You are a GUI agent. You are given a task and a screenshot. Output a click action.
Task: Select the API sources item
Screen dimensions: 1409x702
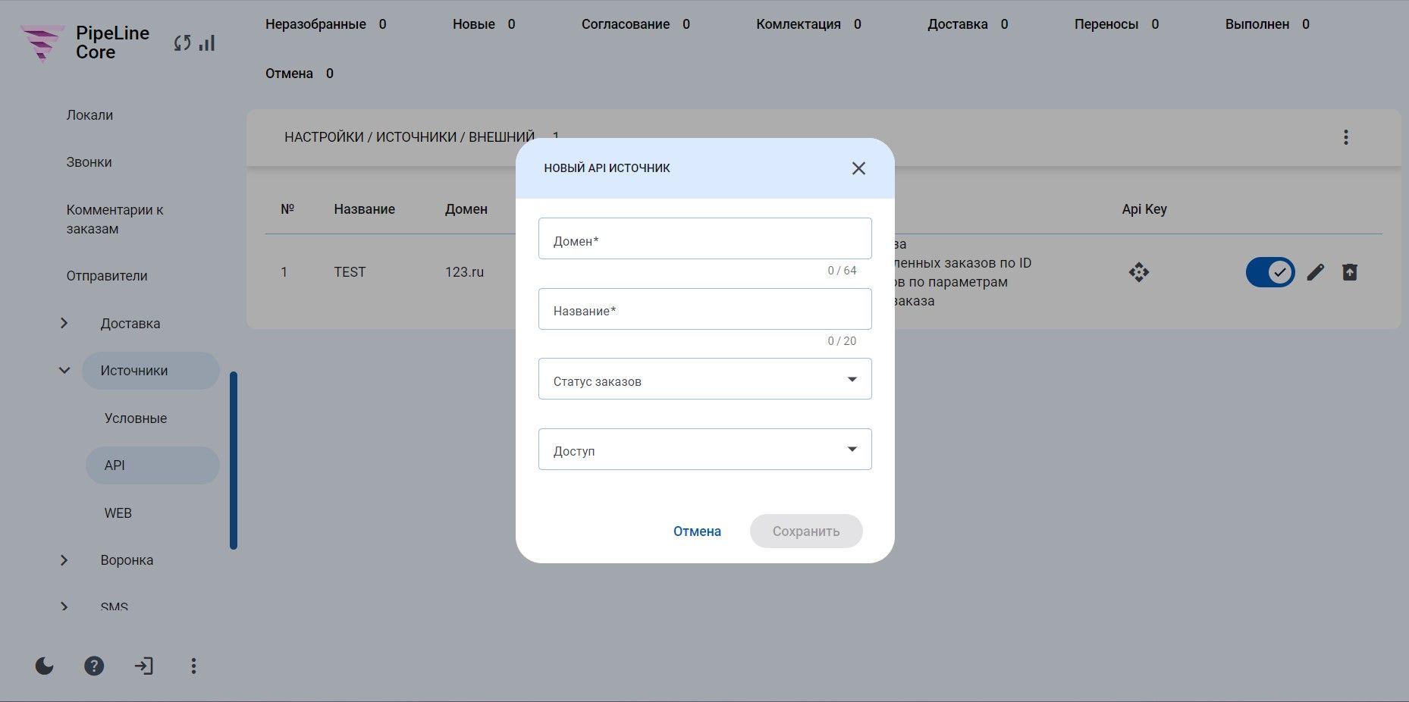click(x=152, y=465)
